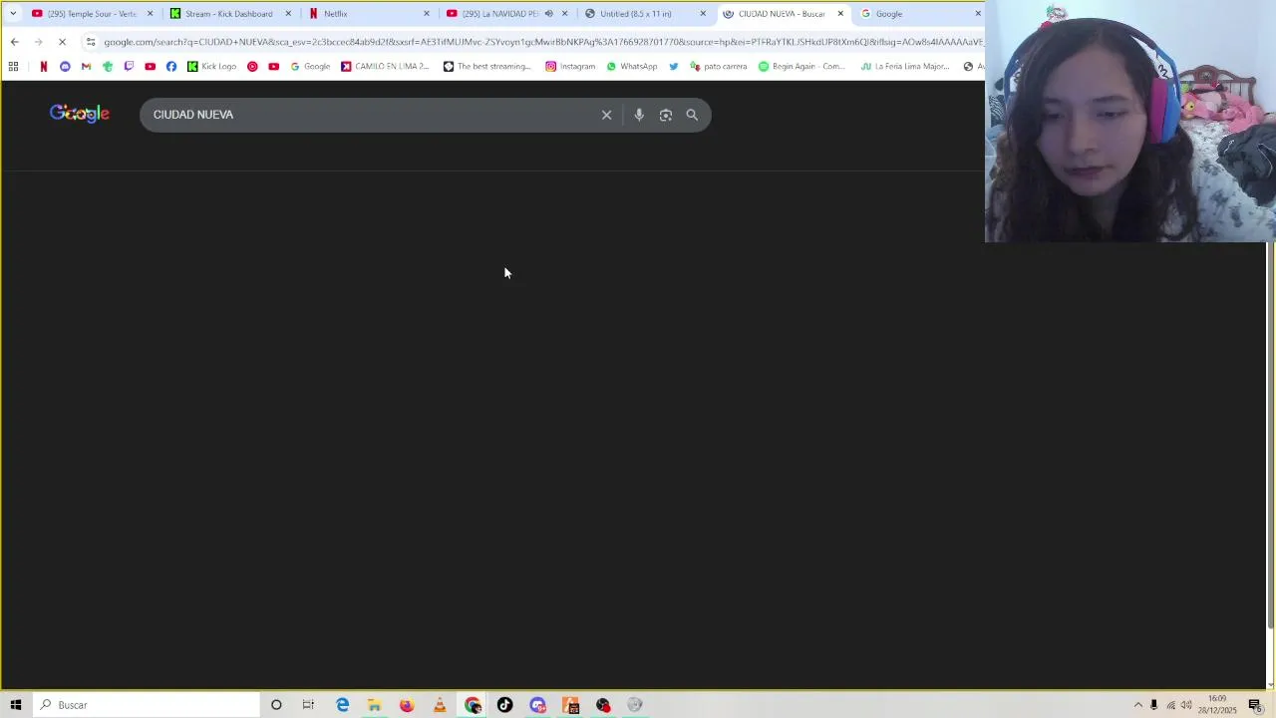The width and height of the screenshot is (1276, 718).
Task: Launch Firefox from taskbar
Action: [407, 705]
